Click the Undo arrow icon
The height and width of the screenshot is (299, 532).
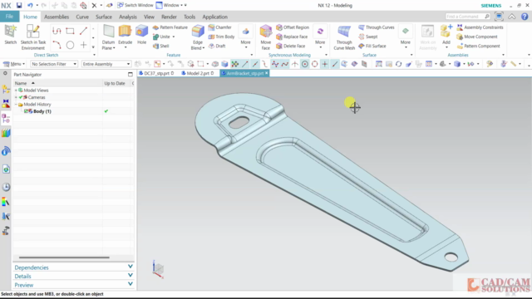[30, 6]
